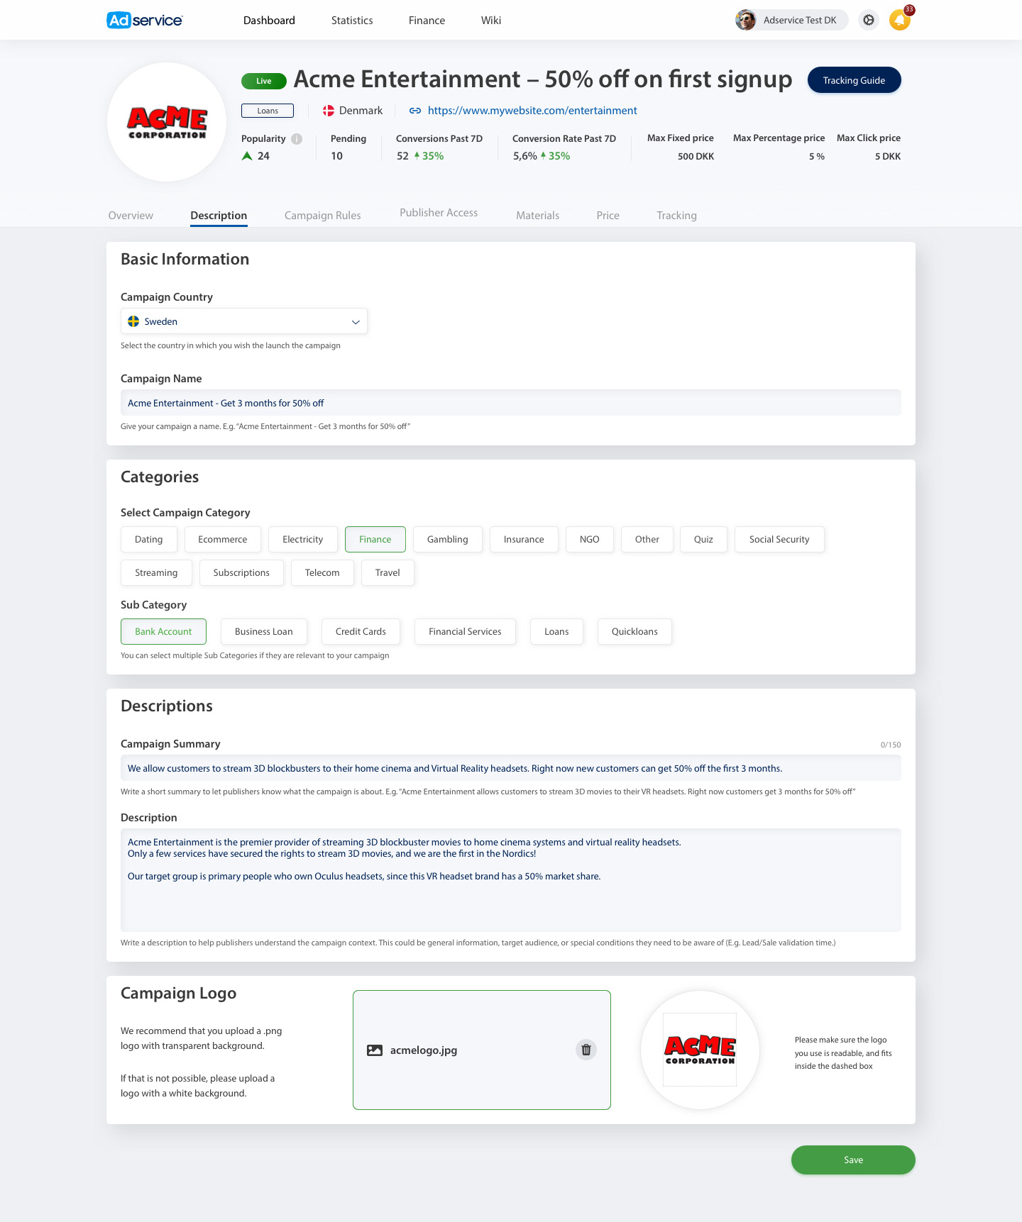Select the Gambling category
1022x1222 pixels.
448,540
